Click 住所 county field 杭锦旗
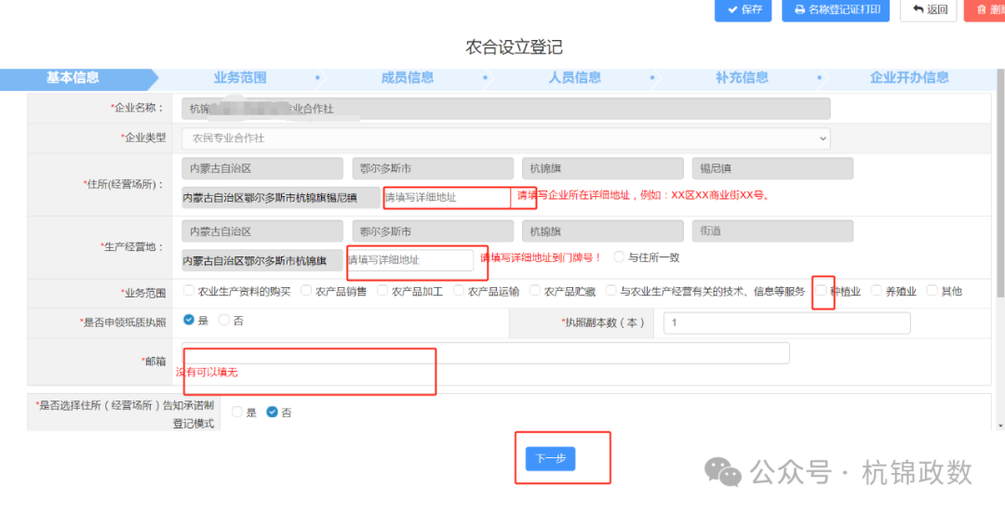This screenshot has width=1005, height=513. pos(602,169)
